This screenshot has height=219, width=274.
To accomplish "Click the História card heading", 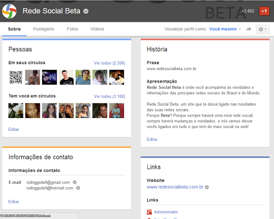I will [157, 49].
